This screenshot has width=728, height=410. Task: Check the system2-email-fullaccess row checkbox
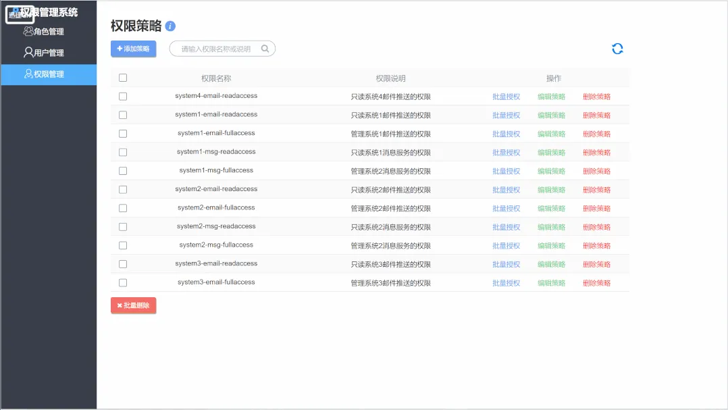pyautogui.click(x=123, y=208)
